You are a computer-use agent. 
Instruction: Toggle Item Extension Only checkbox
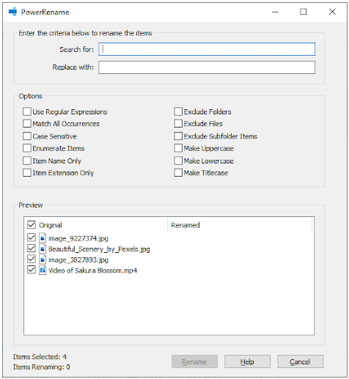point(27,173)
